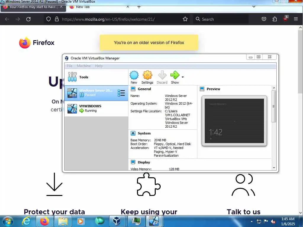Open the Help menu in VirtualBox Manager
The height and width of the screenshot is (227, 303).
(99, 66)
